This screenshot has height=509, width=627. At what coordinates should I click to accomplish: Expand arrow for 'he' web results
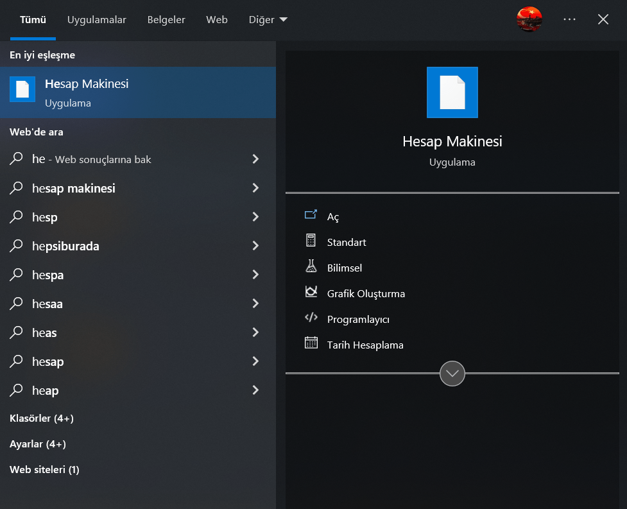pyautogui.click(x=255, y=159)
